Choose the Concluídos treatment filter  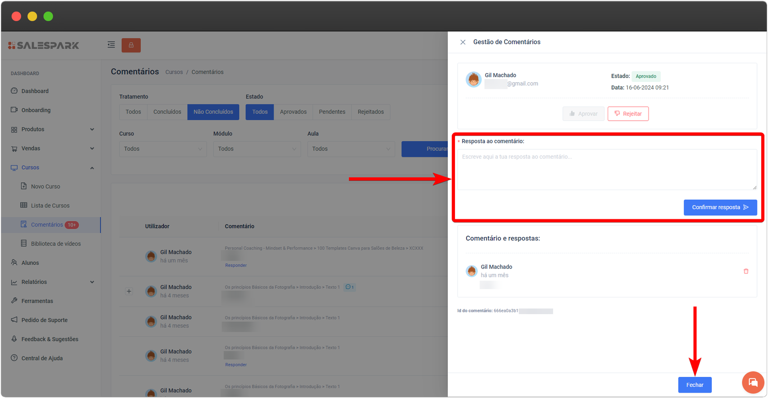[x=167, y=112]
